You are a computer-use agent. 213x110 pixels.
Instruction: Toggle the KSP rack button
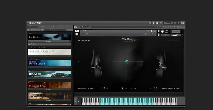click(178, 27)
